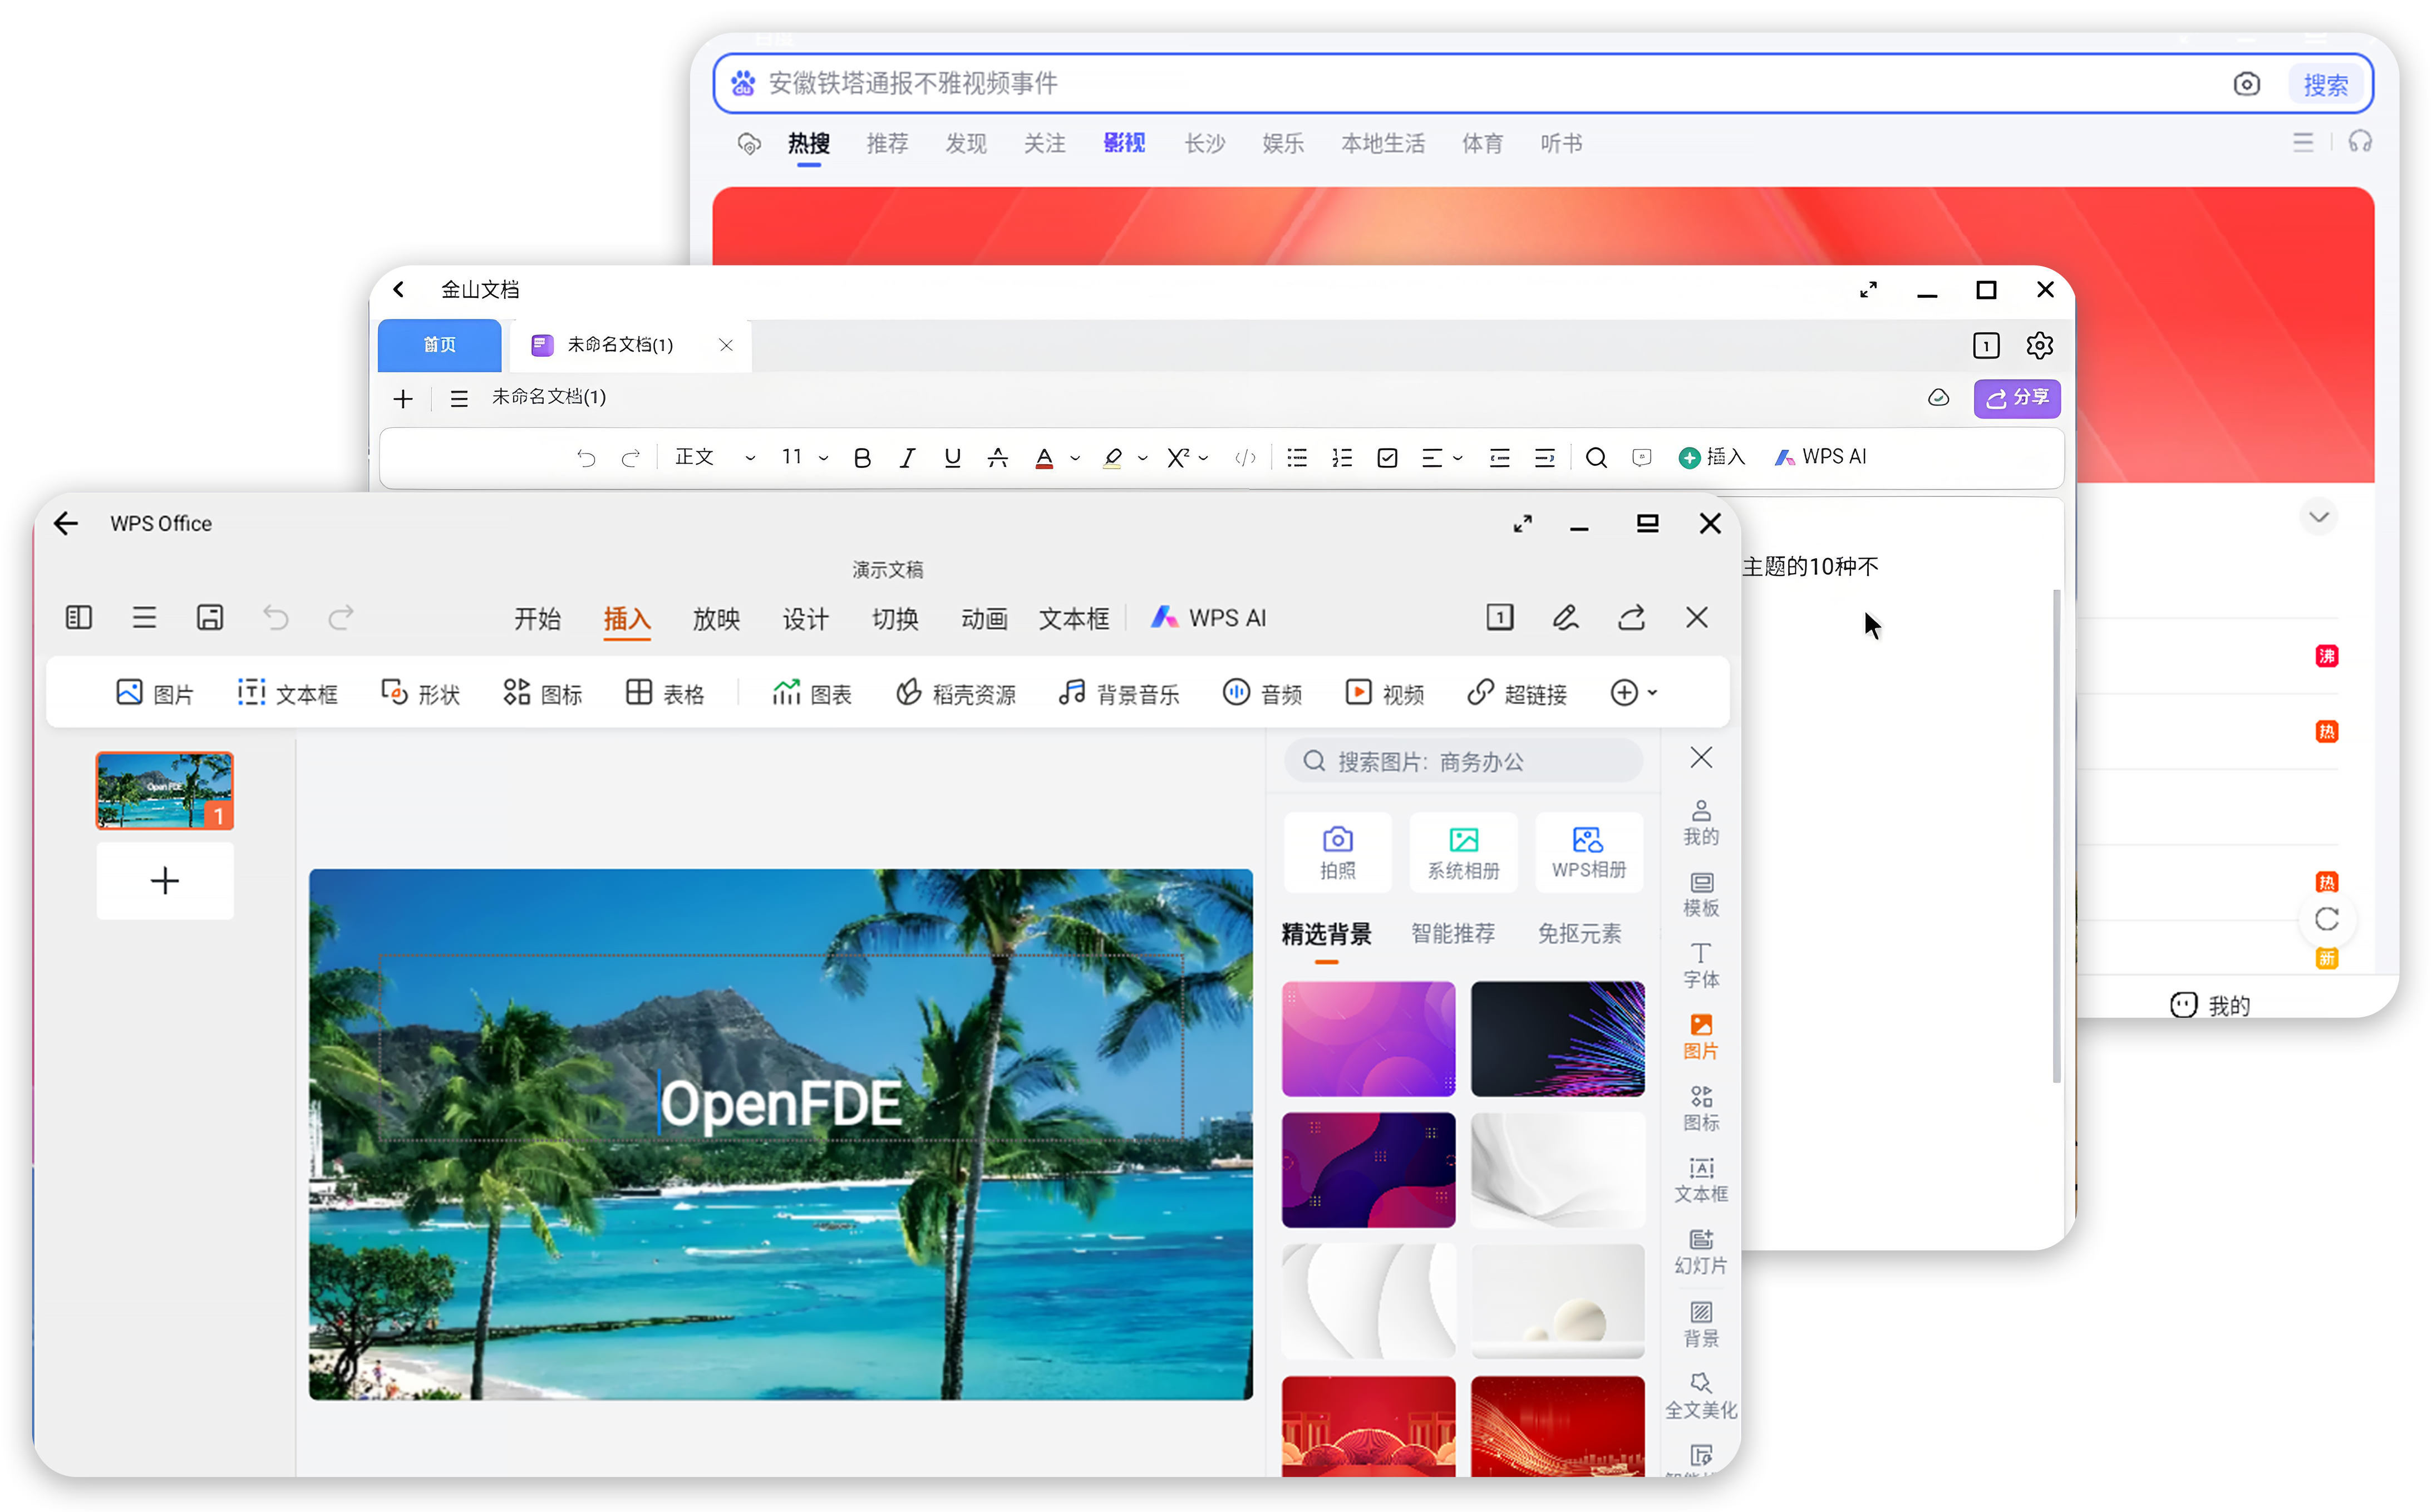Toggle strikethrough in 金山文档 toolbar
This screenshot has height=1512, width=2432.
997,457
